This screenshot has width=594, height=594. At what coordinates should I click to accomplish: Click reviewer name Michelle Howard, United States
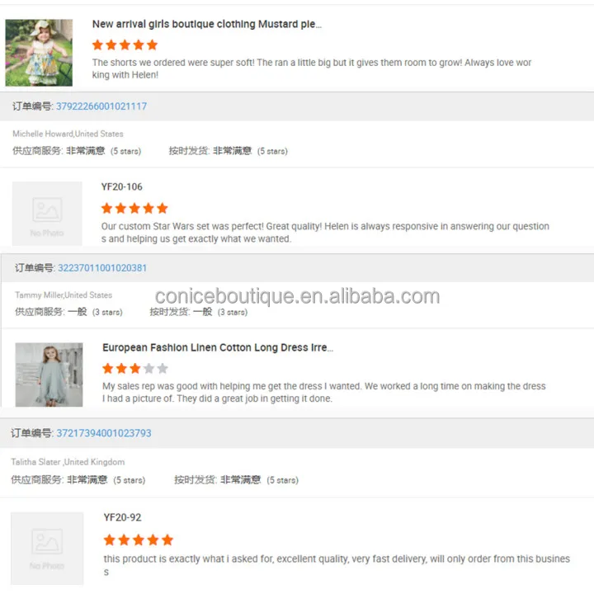click(68, 134)
